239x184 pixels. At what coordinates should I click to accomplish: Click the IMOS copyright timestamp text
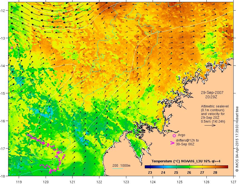pyautogui.click(x=237, y=139)
